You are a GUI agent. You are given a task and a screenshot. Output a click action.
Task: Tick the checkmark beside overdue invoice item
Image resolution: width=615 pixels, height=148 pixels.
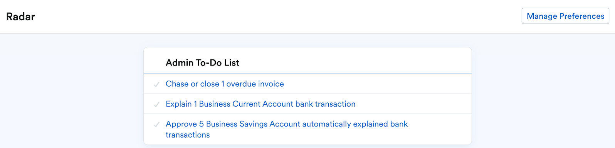(156, 84)
